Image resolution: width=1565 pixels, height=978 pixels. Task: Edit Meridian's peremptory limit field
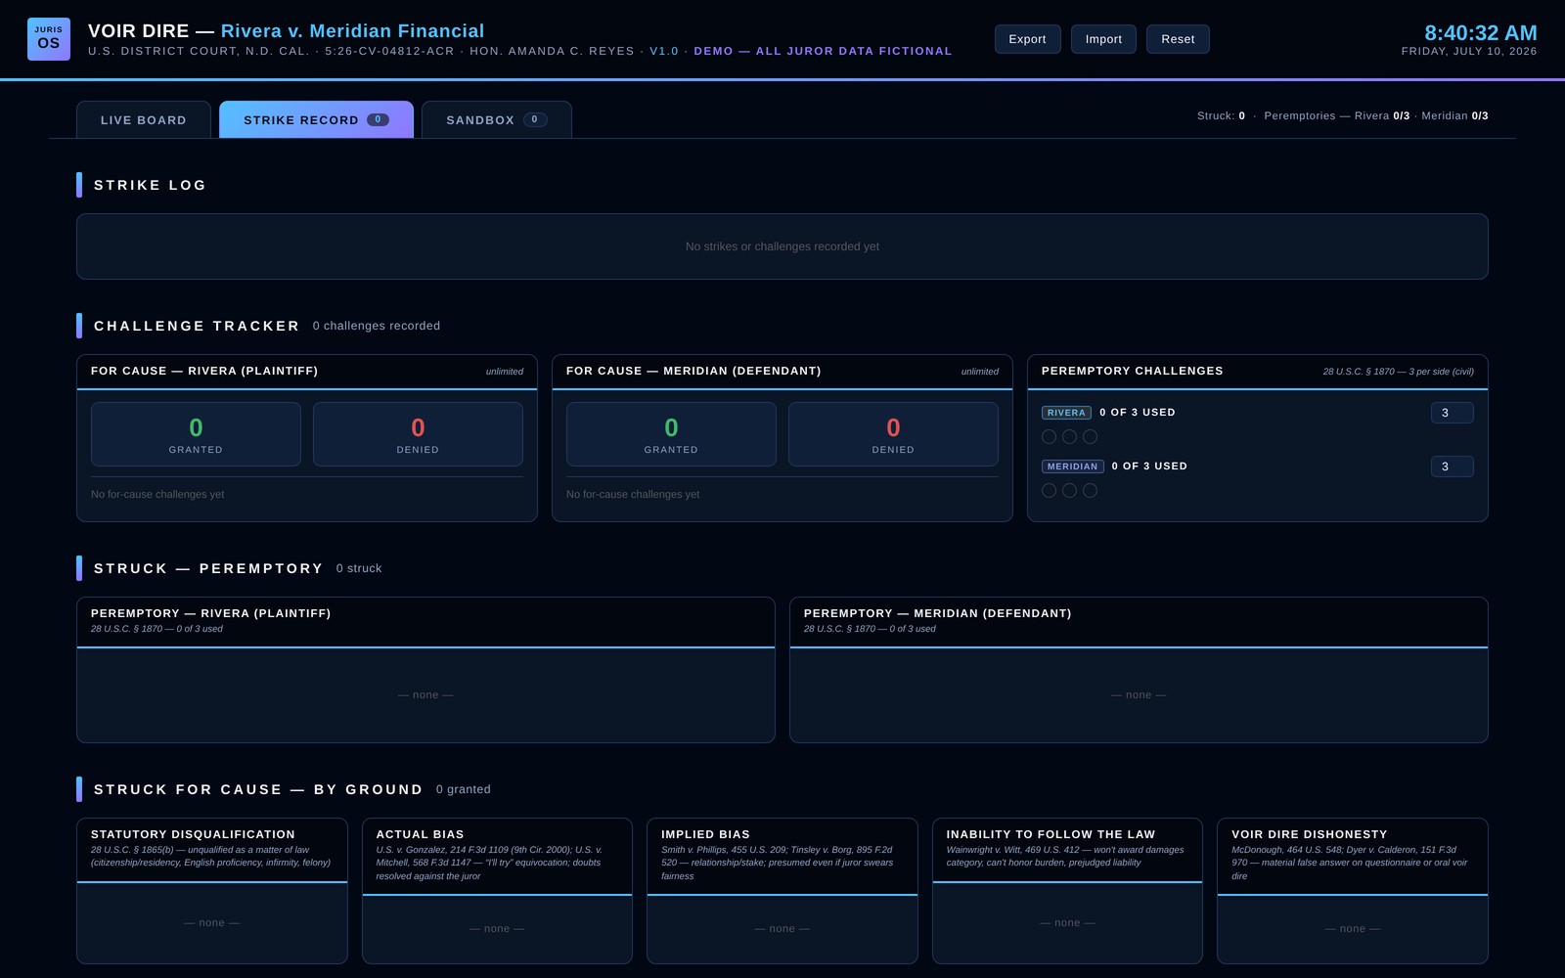(1452, 467)
